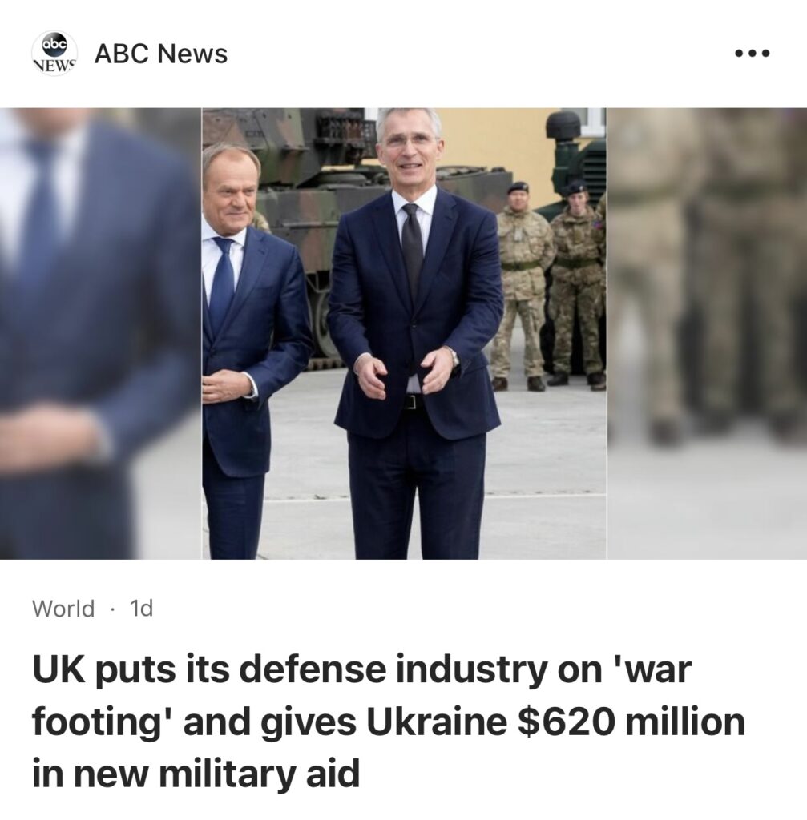Open the UK defense industry headline
Viewport: 807px width, 820px height.
389,722
